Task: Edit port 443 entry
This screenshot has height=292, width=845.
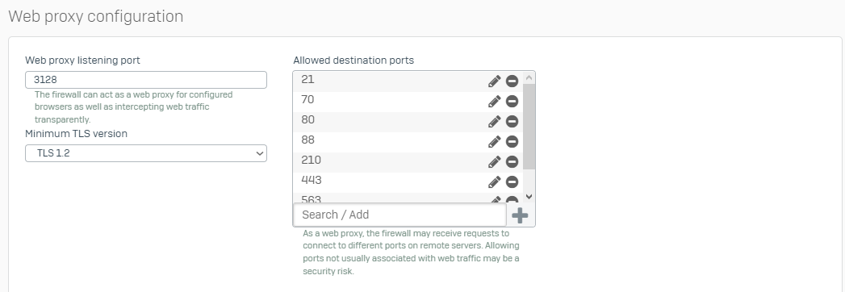Action: [494, 182]
